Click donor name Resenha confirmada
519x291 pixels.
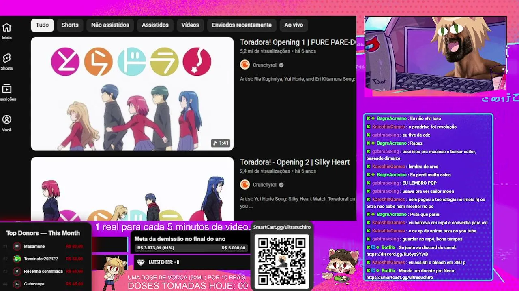coord(43,271)
